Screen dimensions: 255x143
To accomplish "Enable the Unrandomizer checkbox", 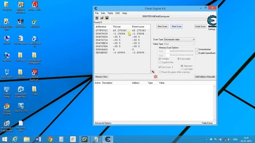I will pyautogui.click(x=197, y=49).
